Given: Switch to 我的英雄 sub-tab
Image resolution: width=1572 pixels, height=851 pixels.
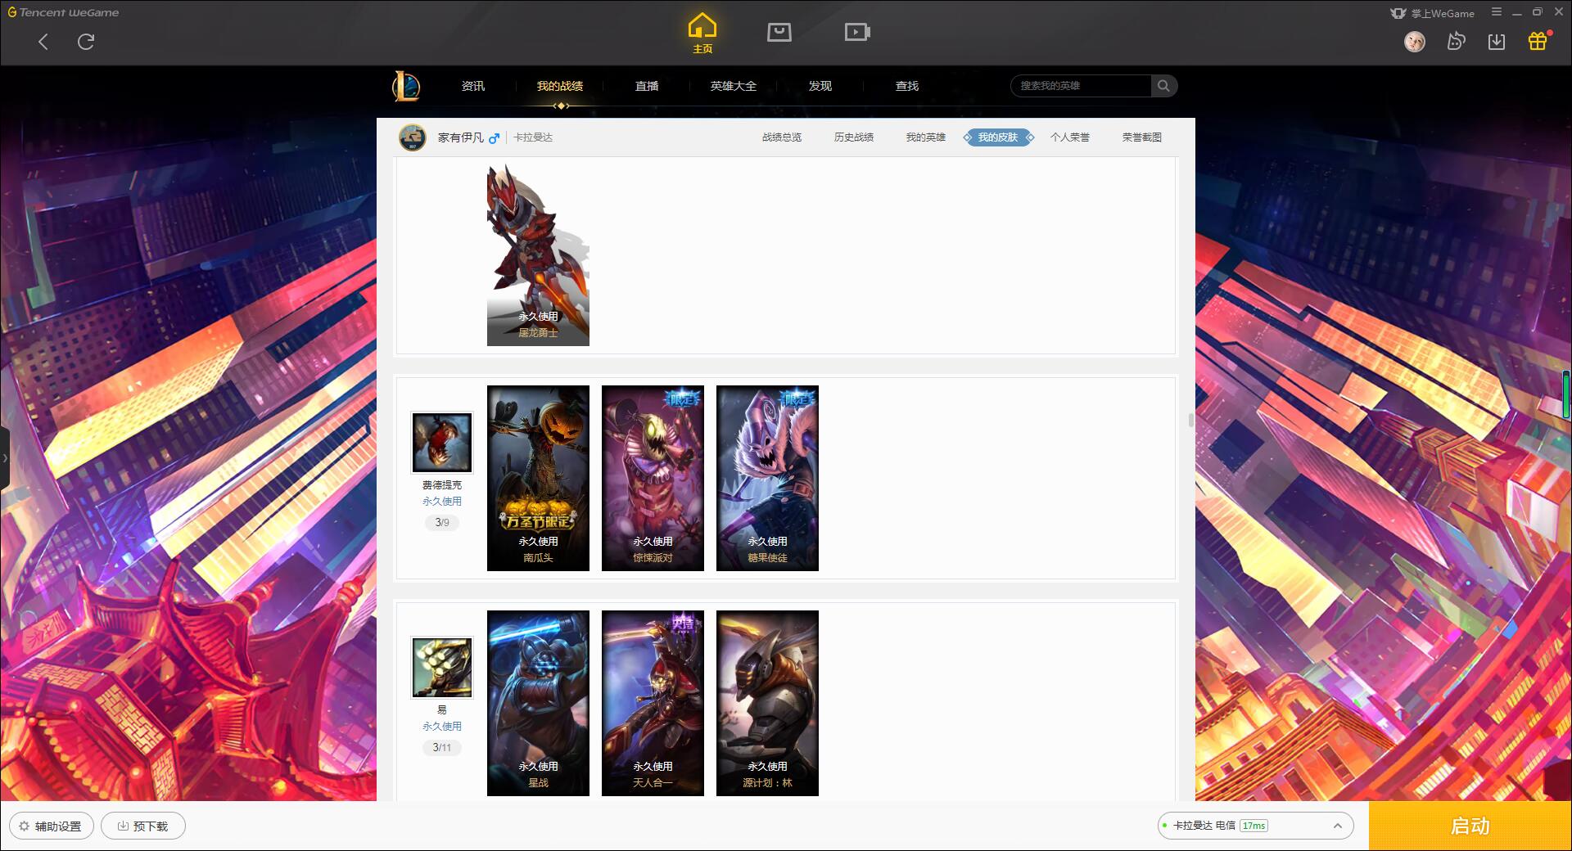Looking at the screenshot, I should click(x=926, y=137).
